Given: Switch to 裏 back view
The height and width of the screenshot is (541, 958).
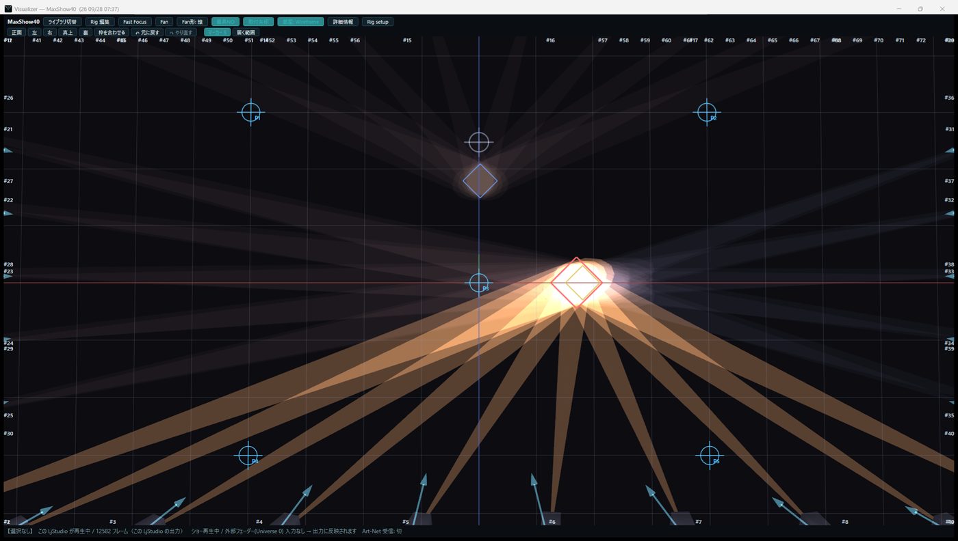Looking at the screenshot, I should [x=86, y=32].
